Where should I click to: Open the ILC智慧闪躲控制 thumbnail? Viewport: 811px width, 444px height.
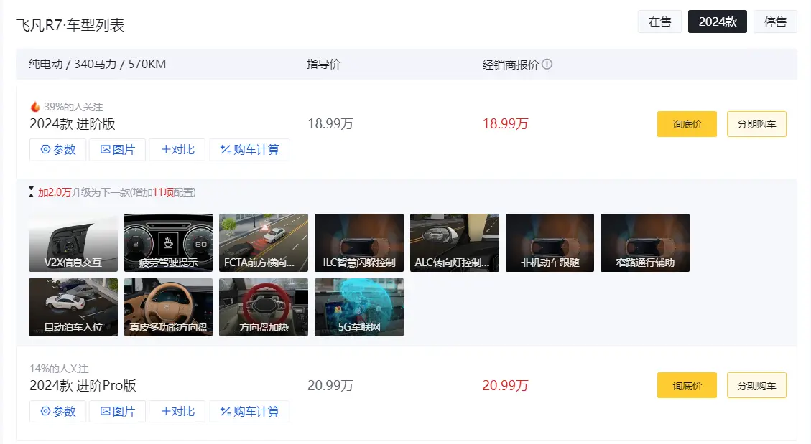(x=359, y=242)
